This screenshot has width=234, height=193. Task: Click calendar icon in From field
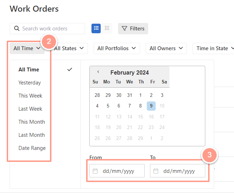pos(95,171)
